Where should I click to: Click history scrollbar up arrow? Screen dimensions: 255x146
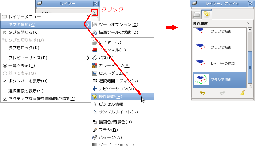point(250,30)
